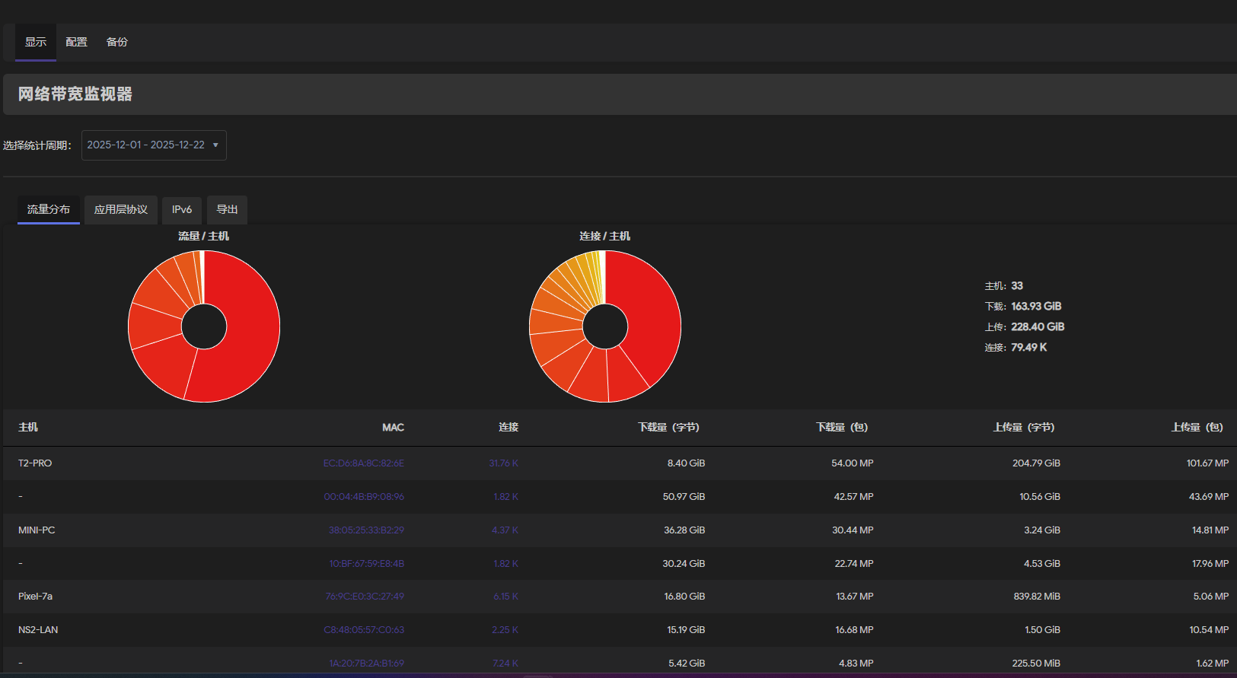The image size is (1237, 678).
Task: Expand the statistics period date dropdown
Action: coord(154,145)
